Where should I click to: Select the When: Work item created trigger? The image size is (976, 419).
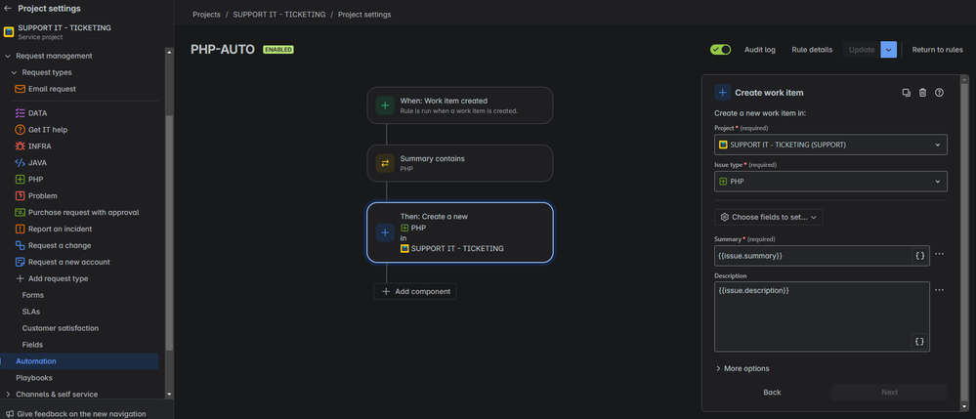coord(460,105)
